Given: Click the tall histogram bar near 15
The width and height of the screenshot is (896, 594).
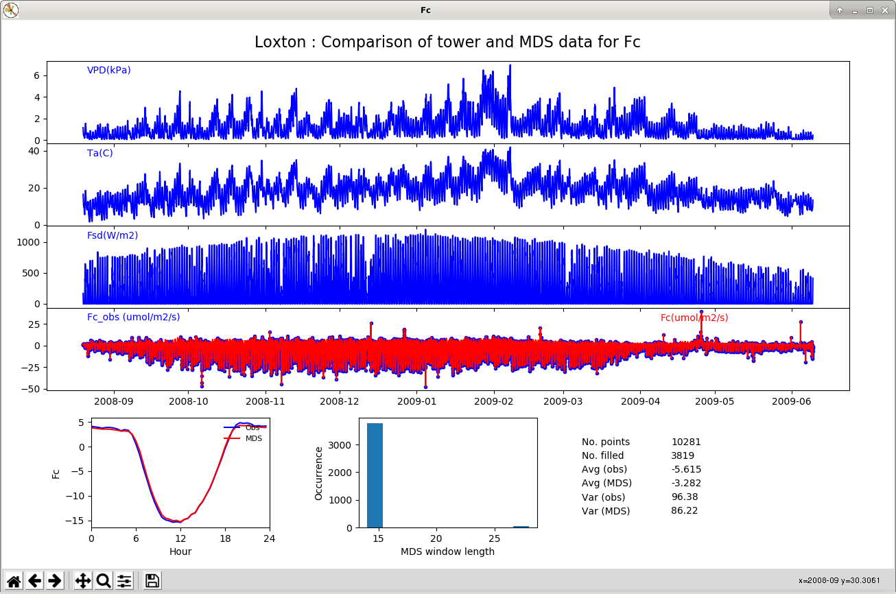Looking at the screenshot, I should (375, 475).
